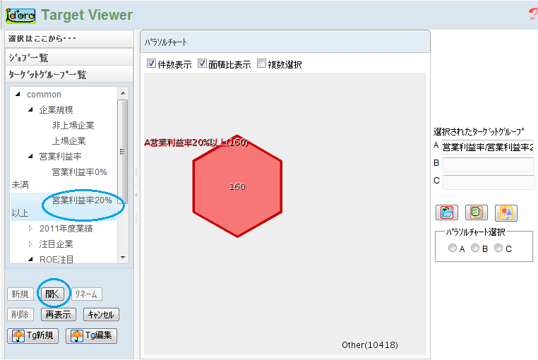Select radio button C for parasol chart

pos(498,248)
